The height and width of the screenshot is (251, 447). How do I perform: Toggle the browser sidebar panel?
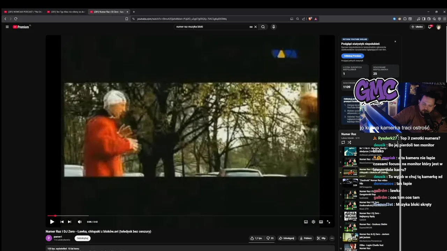[424, 19]
